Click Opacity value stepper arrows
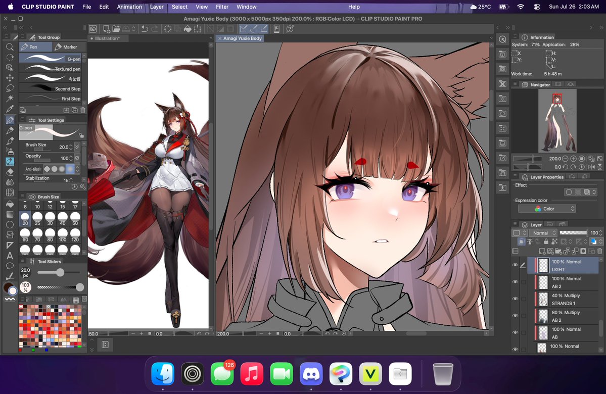 (71, 158)
